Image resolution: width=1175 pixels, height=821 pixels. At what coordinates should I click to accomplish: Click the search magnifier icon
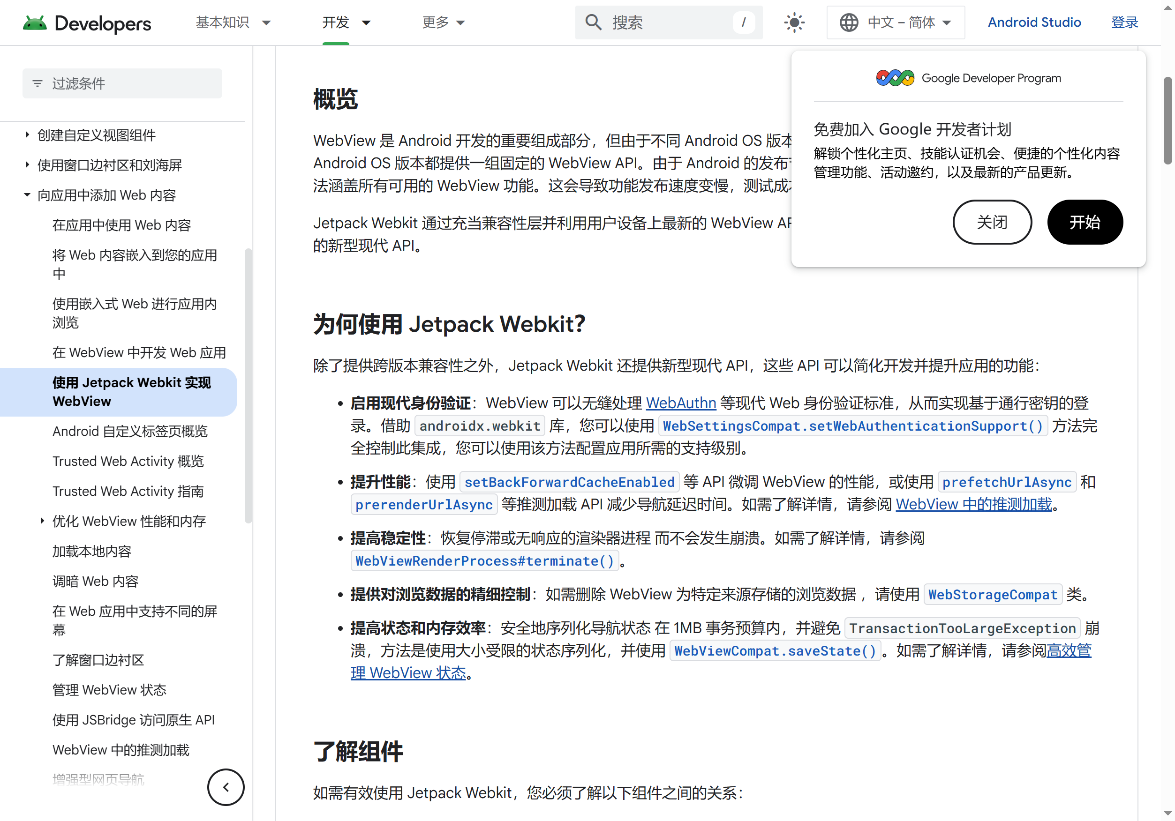[593, 22]
